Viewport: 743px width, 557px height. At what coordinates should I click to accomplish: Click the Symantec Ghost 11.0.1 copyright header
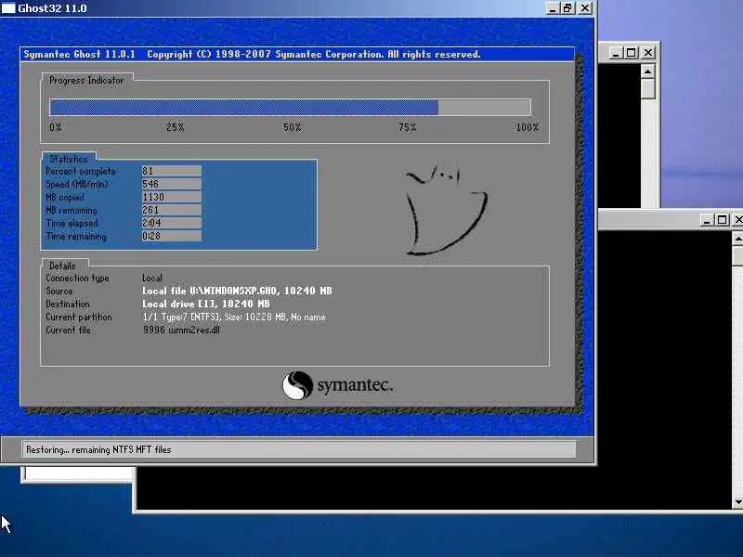pos(252,55)
